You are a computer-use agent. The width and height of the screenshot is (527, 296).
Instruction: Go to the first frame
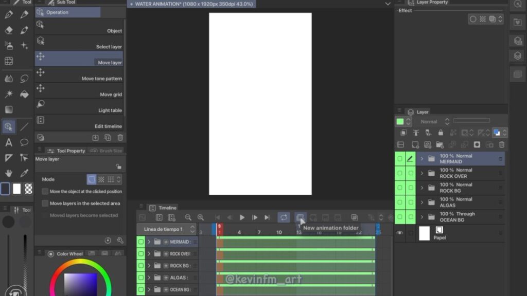(x=218, y=217)
